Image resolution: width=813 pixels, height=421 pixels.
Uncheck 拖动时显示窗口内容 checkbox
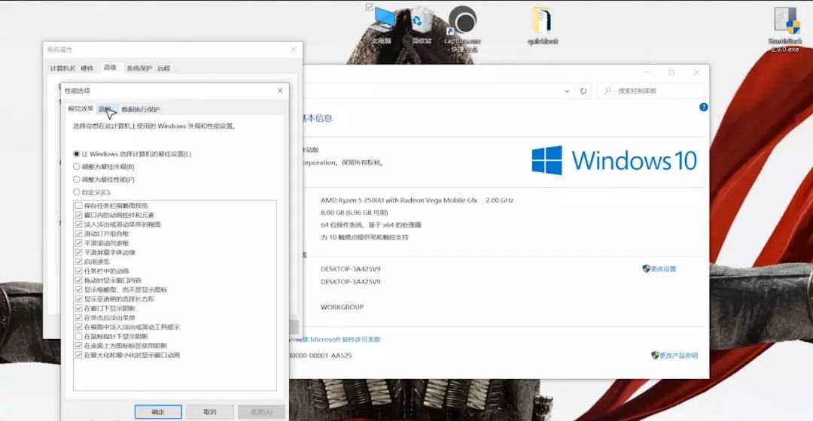79,280
